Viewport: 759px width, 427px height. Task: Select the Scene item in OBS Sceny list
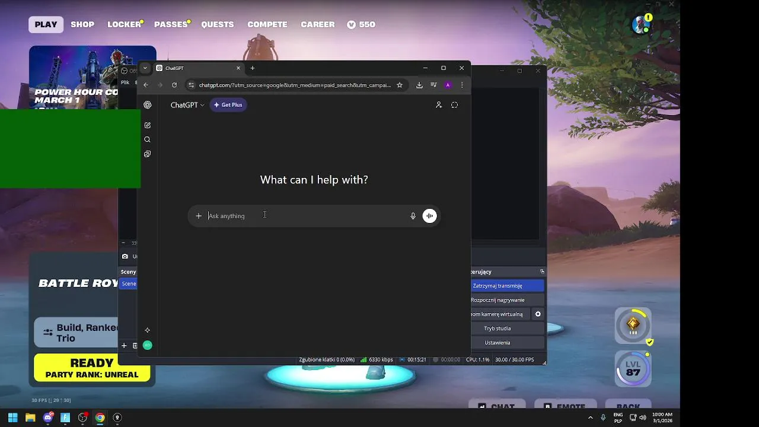(129, 283)
